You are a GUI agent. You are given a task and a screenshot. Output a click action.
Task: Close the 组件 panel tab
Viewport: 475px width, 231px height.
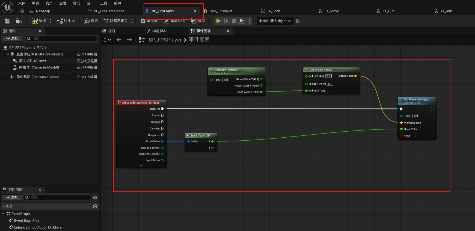click(x=40, y=31)
